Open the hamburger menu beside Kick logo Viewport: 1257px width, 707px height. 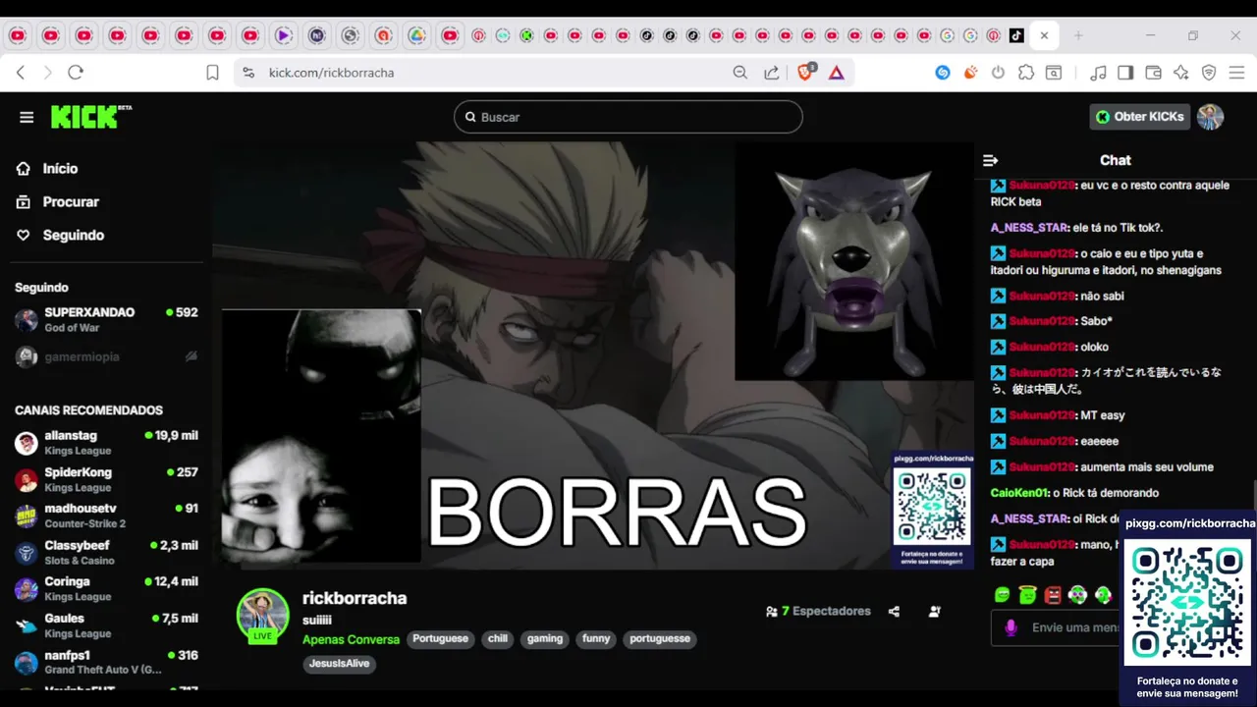coord(27,117)
